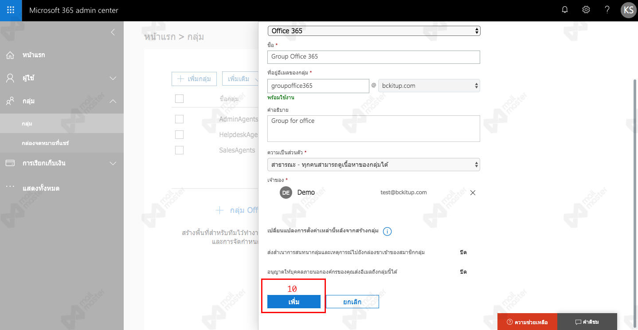
Task: Click the DE owner avatar
Action: pos(286,192)
